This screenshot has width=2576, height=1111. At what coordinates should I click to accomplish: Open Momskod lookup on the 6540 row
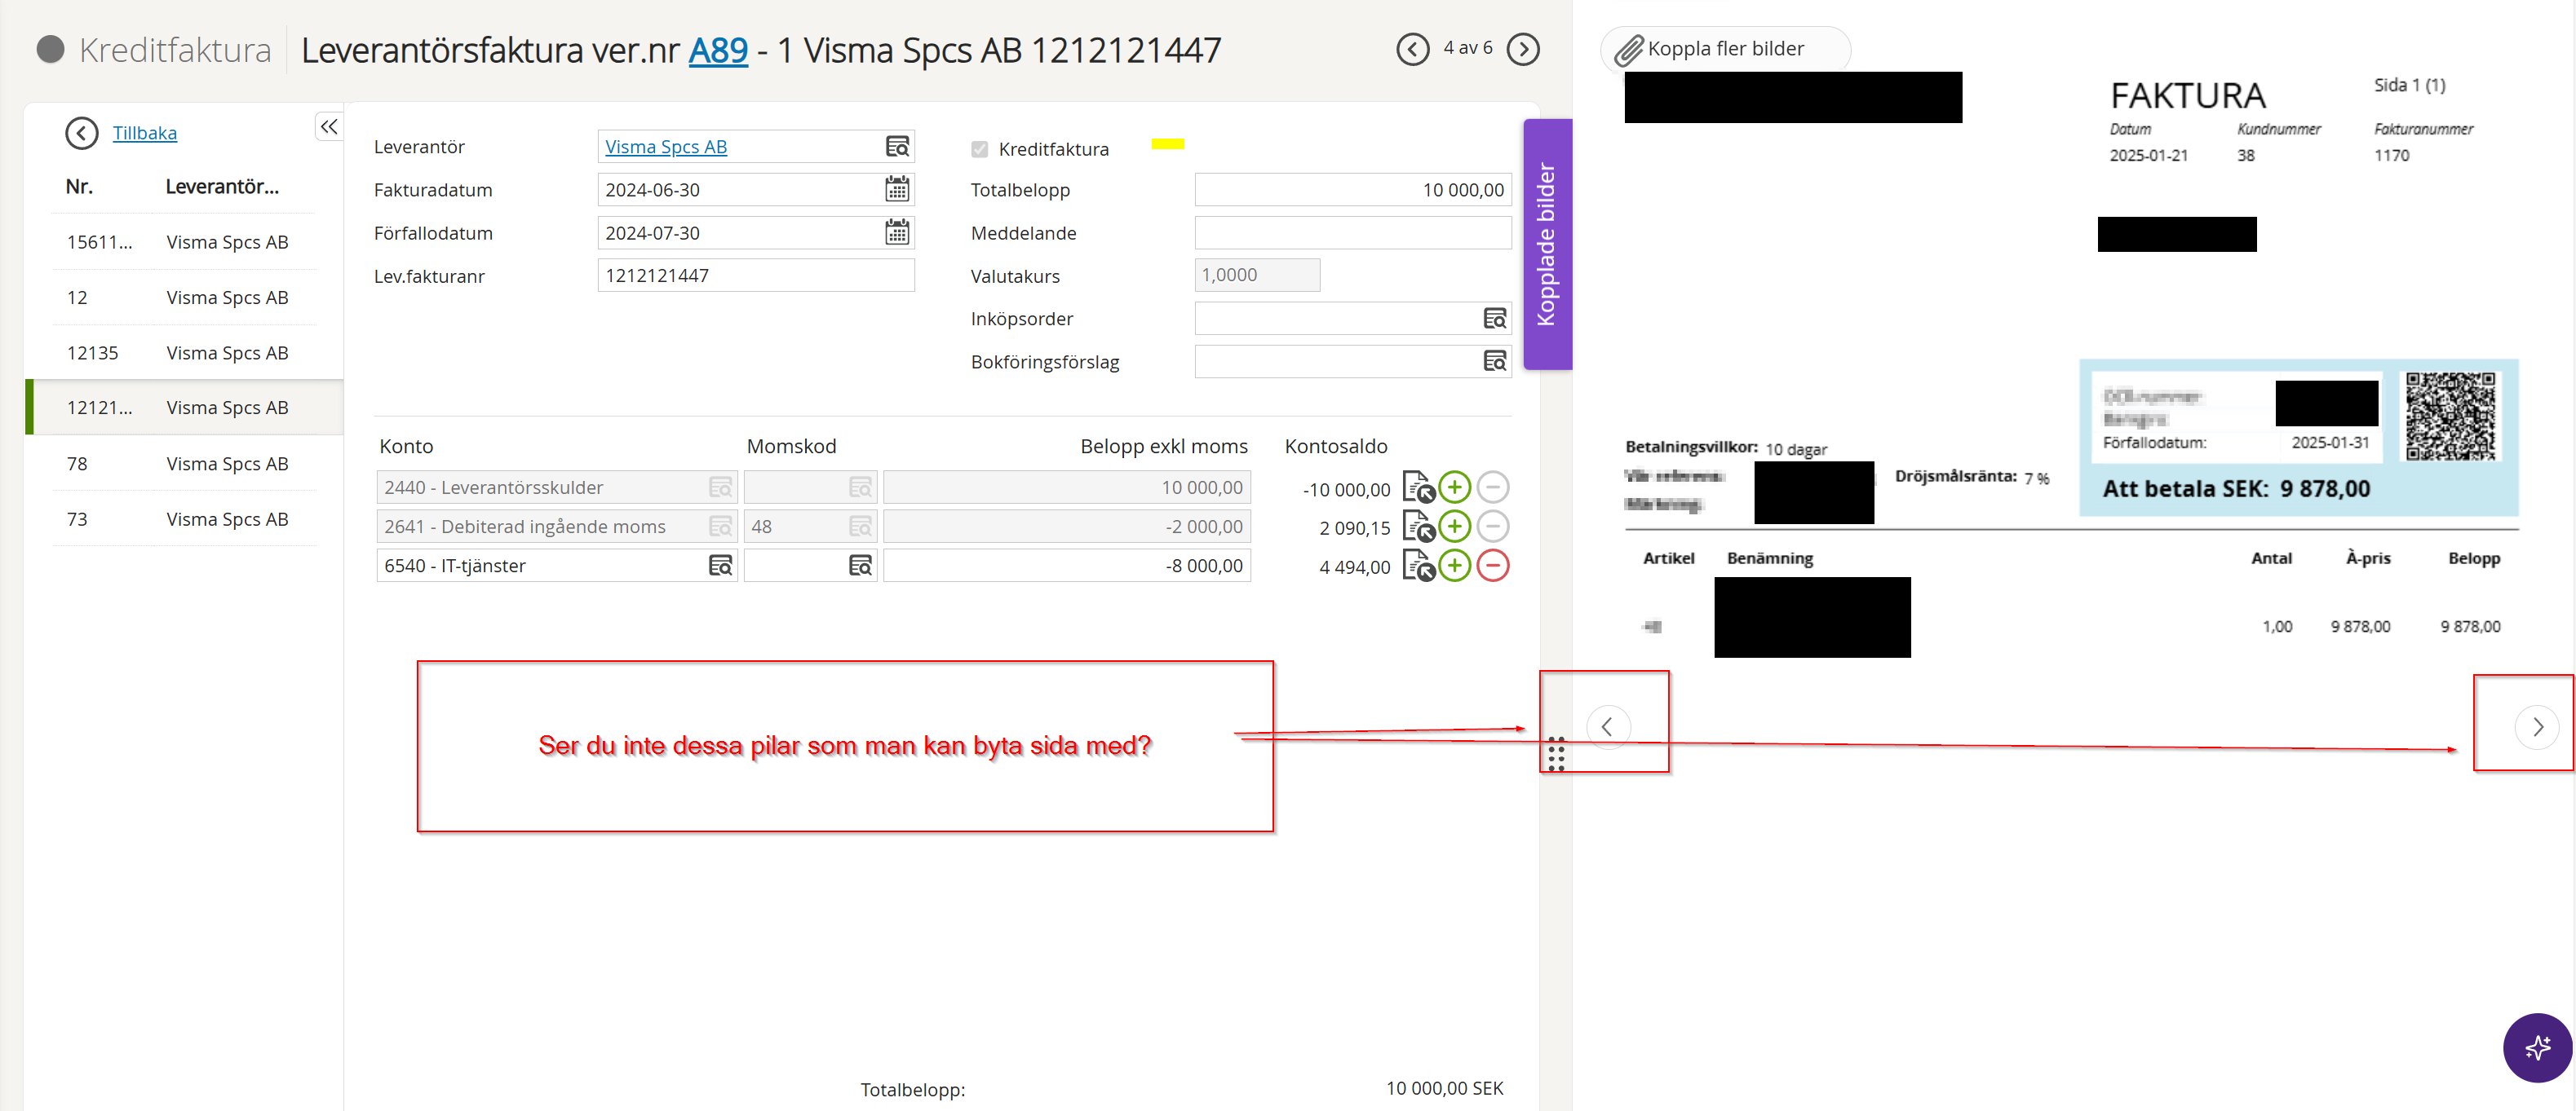[x=860, y=566]
